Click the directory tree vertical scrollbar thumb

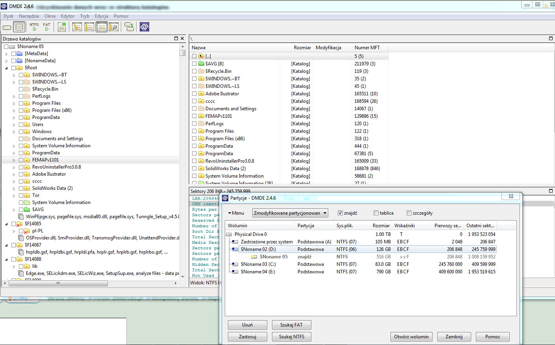[x=182, y=53]
